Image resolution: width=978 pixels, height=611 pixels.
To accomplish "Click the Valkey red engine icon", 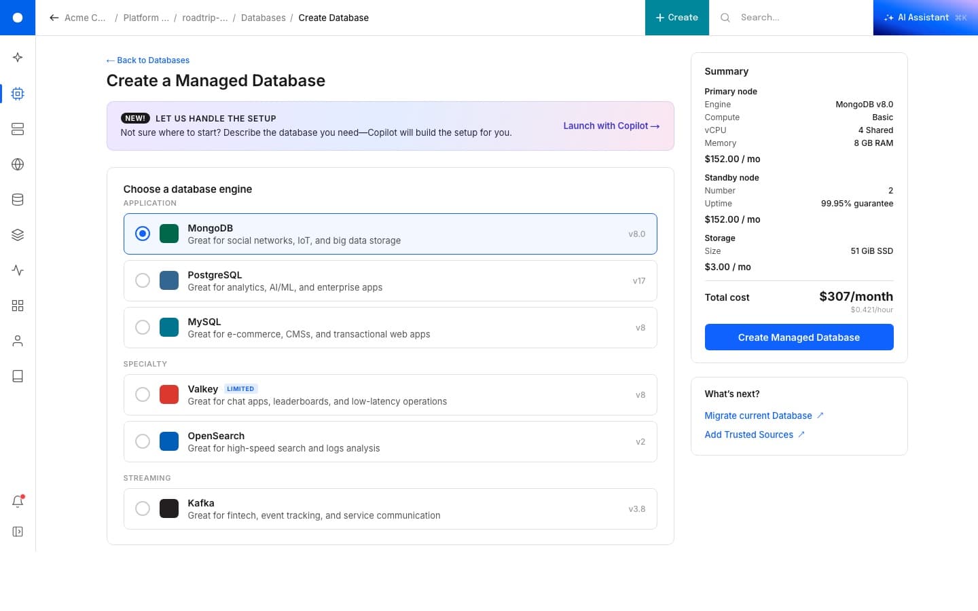I will pyautogui.click(x=169, y=394).
